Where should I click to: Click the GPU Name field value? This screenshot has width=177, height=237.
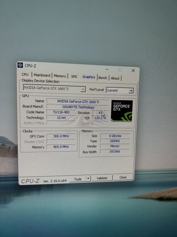click(x=78, y=102)
